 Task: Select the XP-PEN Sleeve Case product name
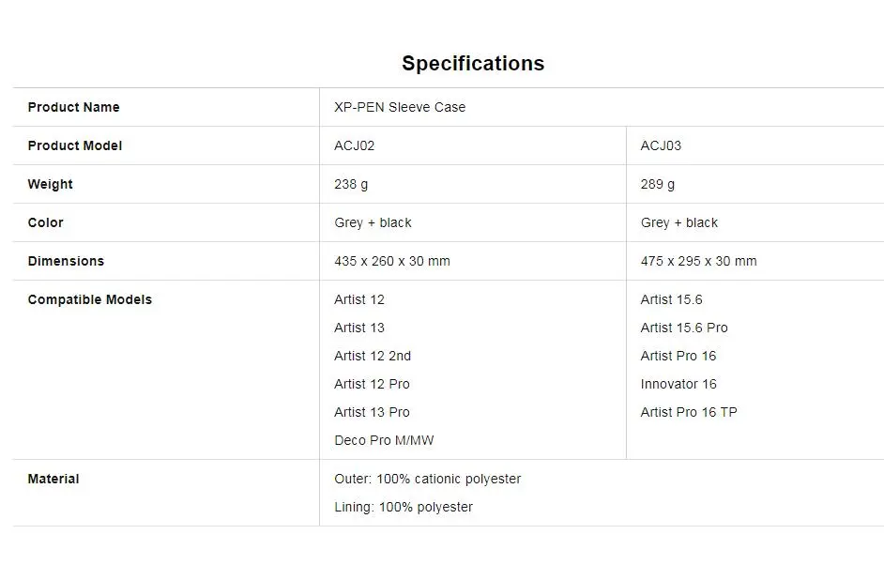(x=400, y=107)
